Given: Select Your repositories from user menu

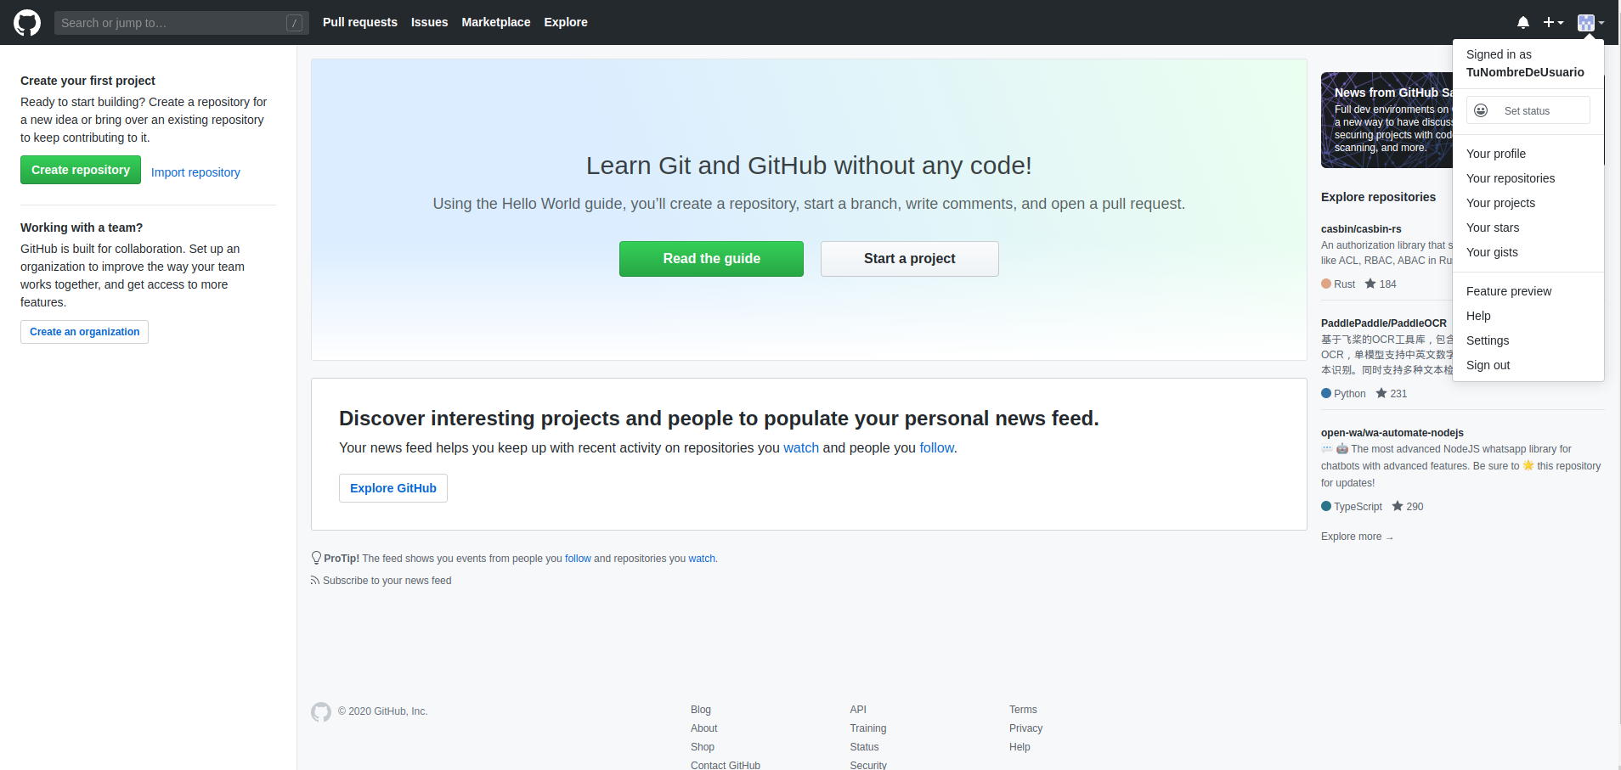Looking at the screenshot, I should [1528, 178].
